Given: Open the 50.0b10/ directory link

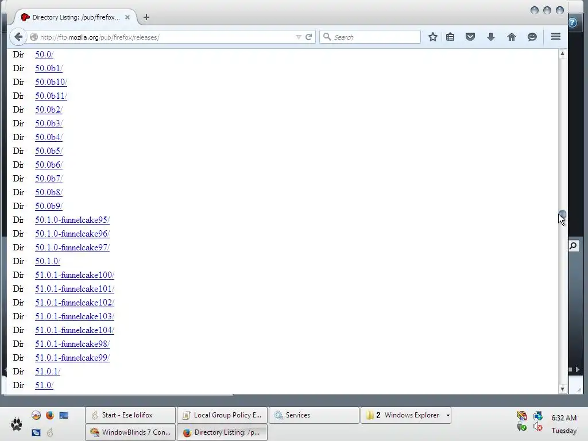Looking at the screenshot, I should [51, 82].
